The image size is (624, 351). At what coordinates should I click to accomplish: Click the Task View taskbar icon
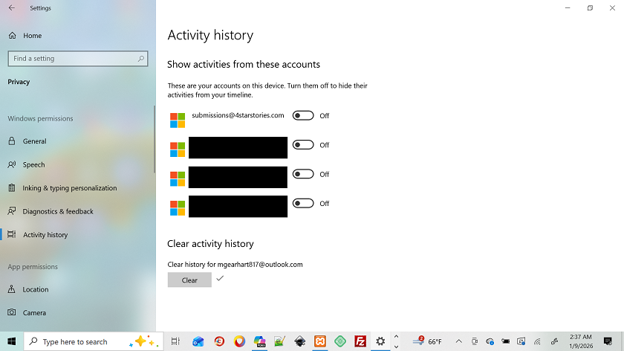176,341
